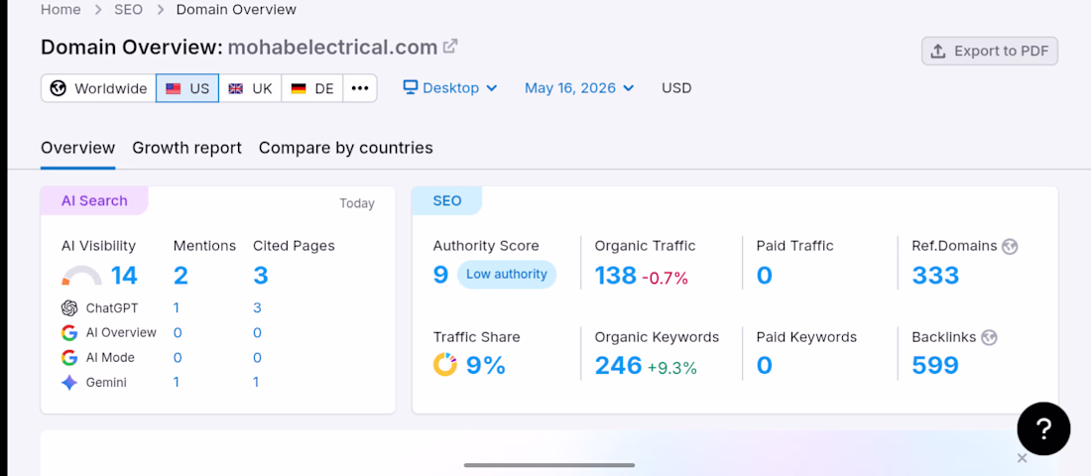Go to SEO in the breadcrumb
1091x476 pixels.
tap(128, 10)
